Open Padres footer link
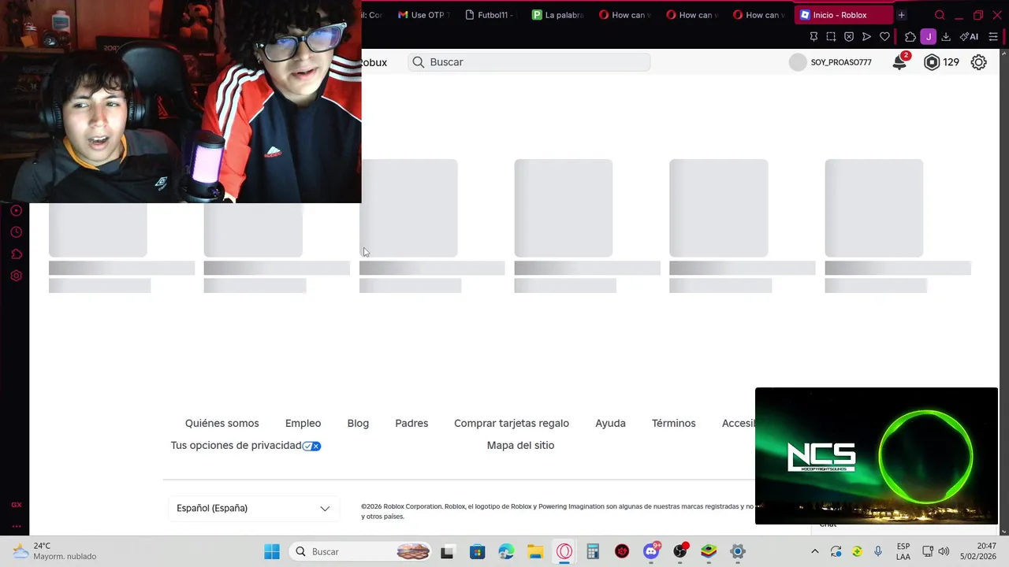 pyautogui.click(x=411, y=423)
